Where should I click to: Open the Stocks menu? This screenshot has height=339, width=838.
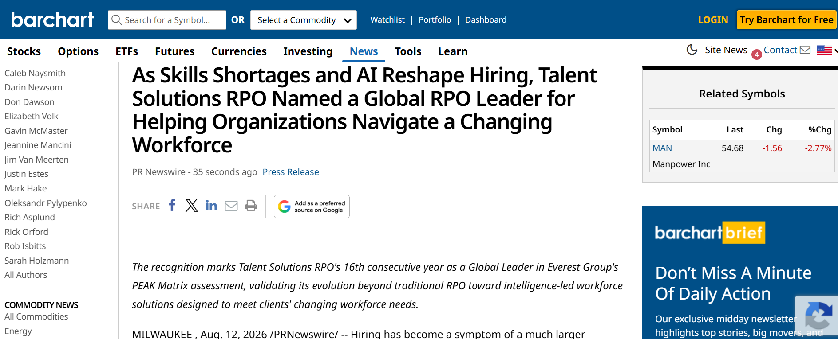[24, 51]
